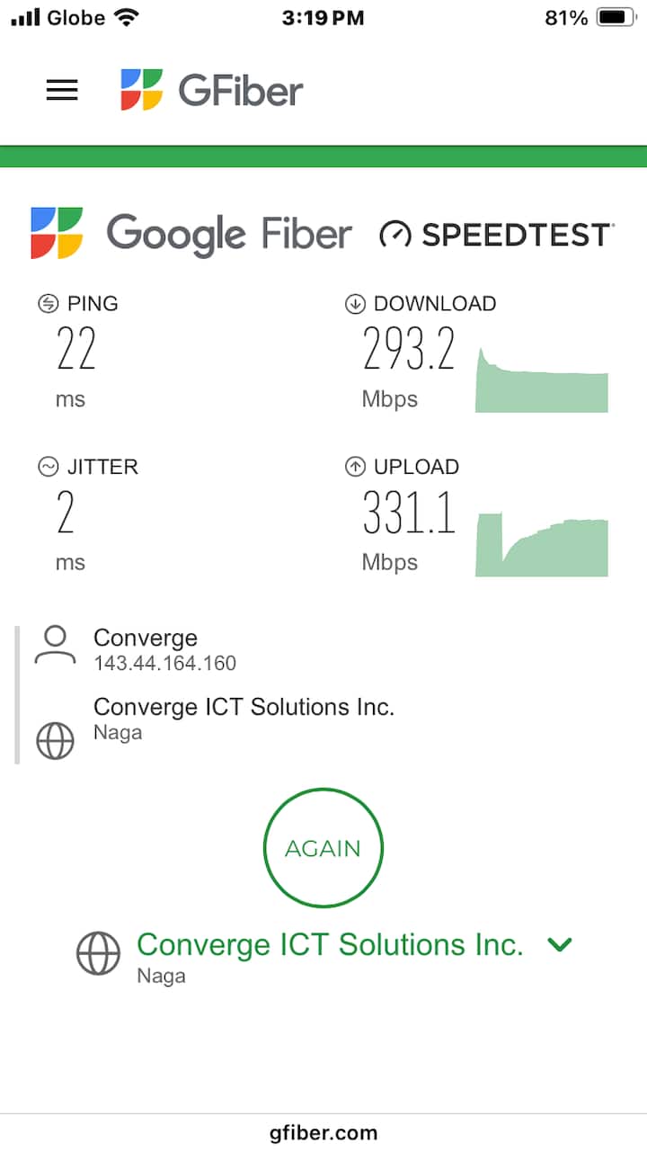The width and height of the screenshot is (647, 1152).
Task: Open the hamburger menu
Action: pos(62,90)
